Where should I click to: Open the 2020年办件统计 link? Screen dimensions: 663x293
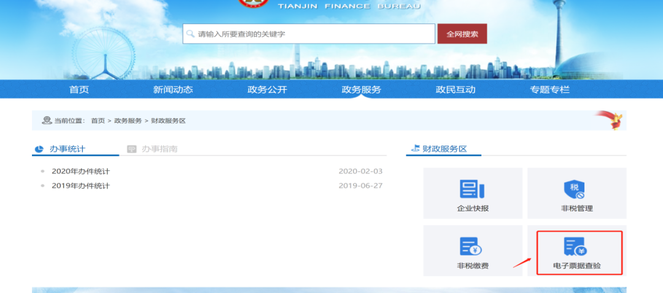[x=80, y=171]
